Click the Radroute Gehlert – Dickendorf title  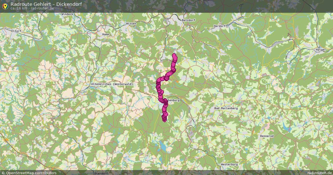(46, 4)
